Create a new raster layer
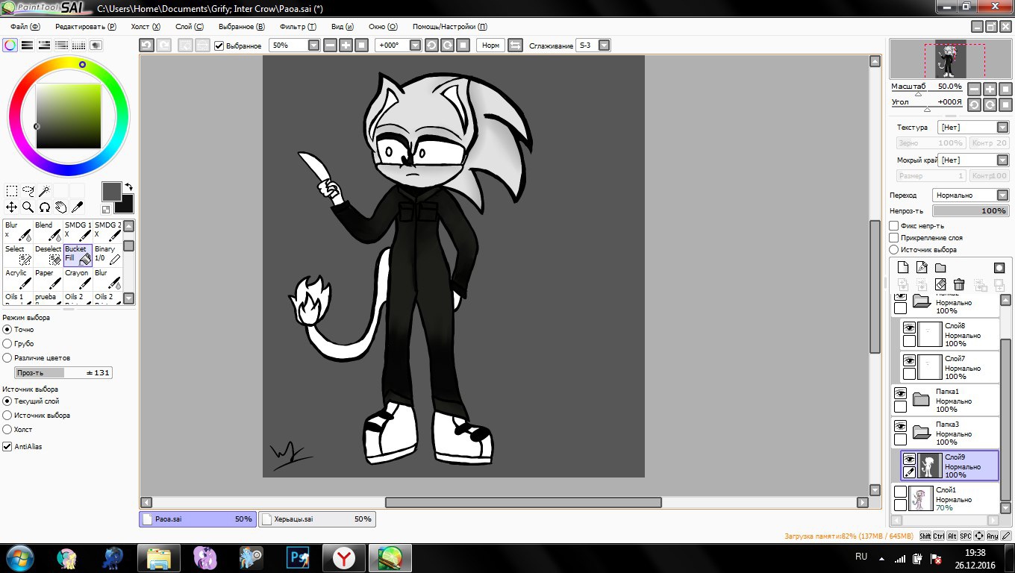 point(903,268)
